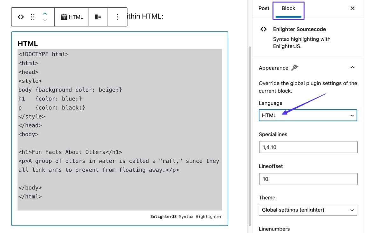365x233 pixels.
Task: Click the h1 Fun Facts About Otters line
Action: pos(70,152)
